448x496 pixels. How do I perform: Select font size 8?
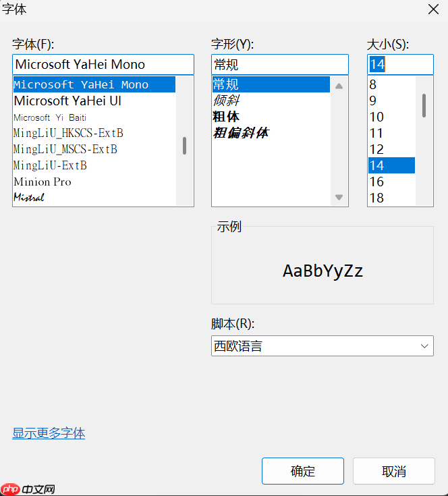click(x=391, y=84)
